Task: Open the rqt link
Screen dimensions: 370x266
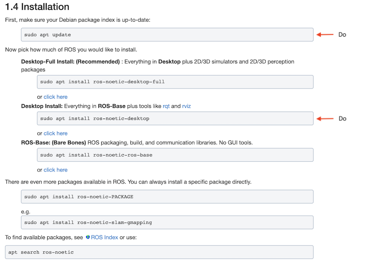Action: point(166,106)
